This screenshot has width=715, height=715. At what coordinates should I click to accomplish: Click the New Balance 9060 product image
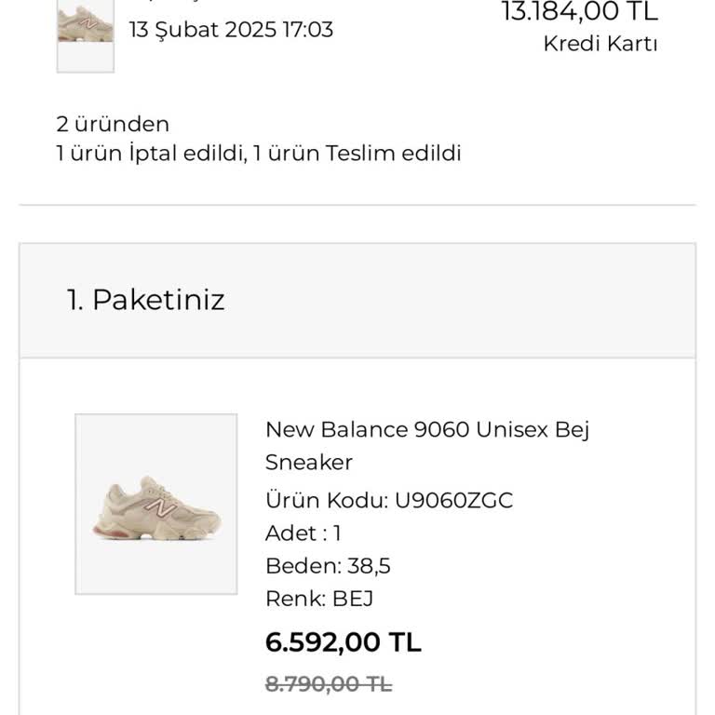[x=156, y=504]
